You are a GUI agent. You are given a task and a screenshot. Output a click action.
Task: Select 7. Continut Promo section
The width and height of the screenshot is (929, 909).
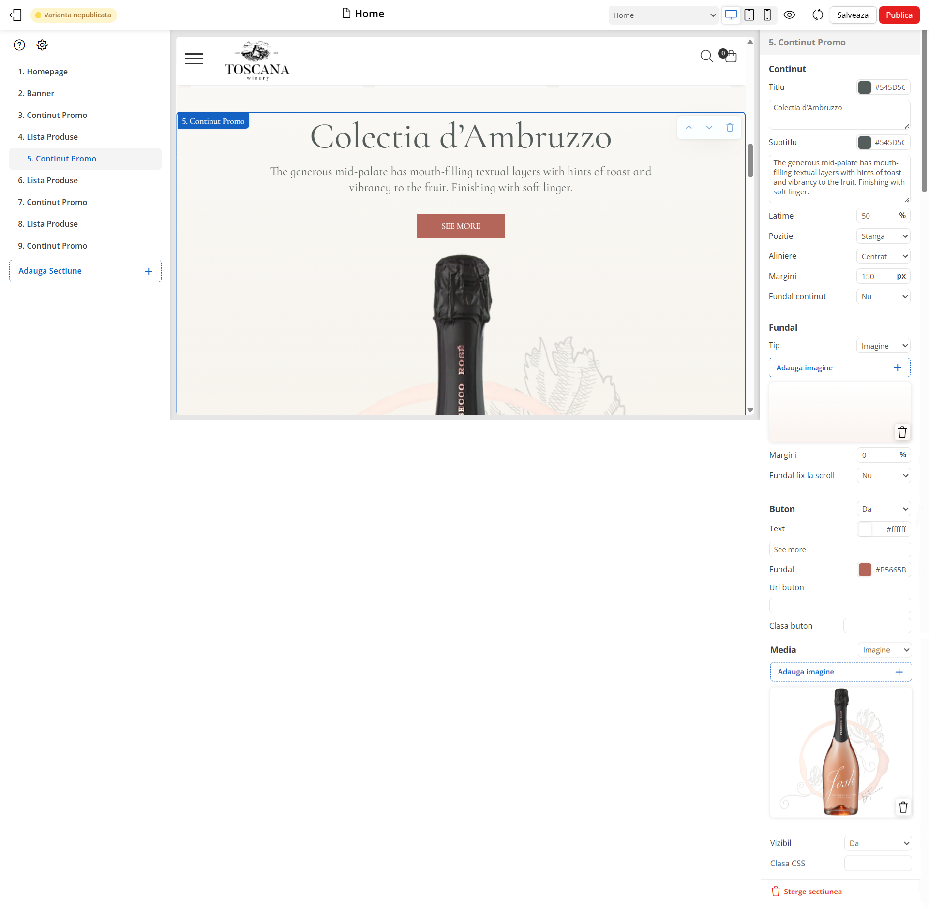point(52,202)
